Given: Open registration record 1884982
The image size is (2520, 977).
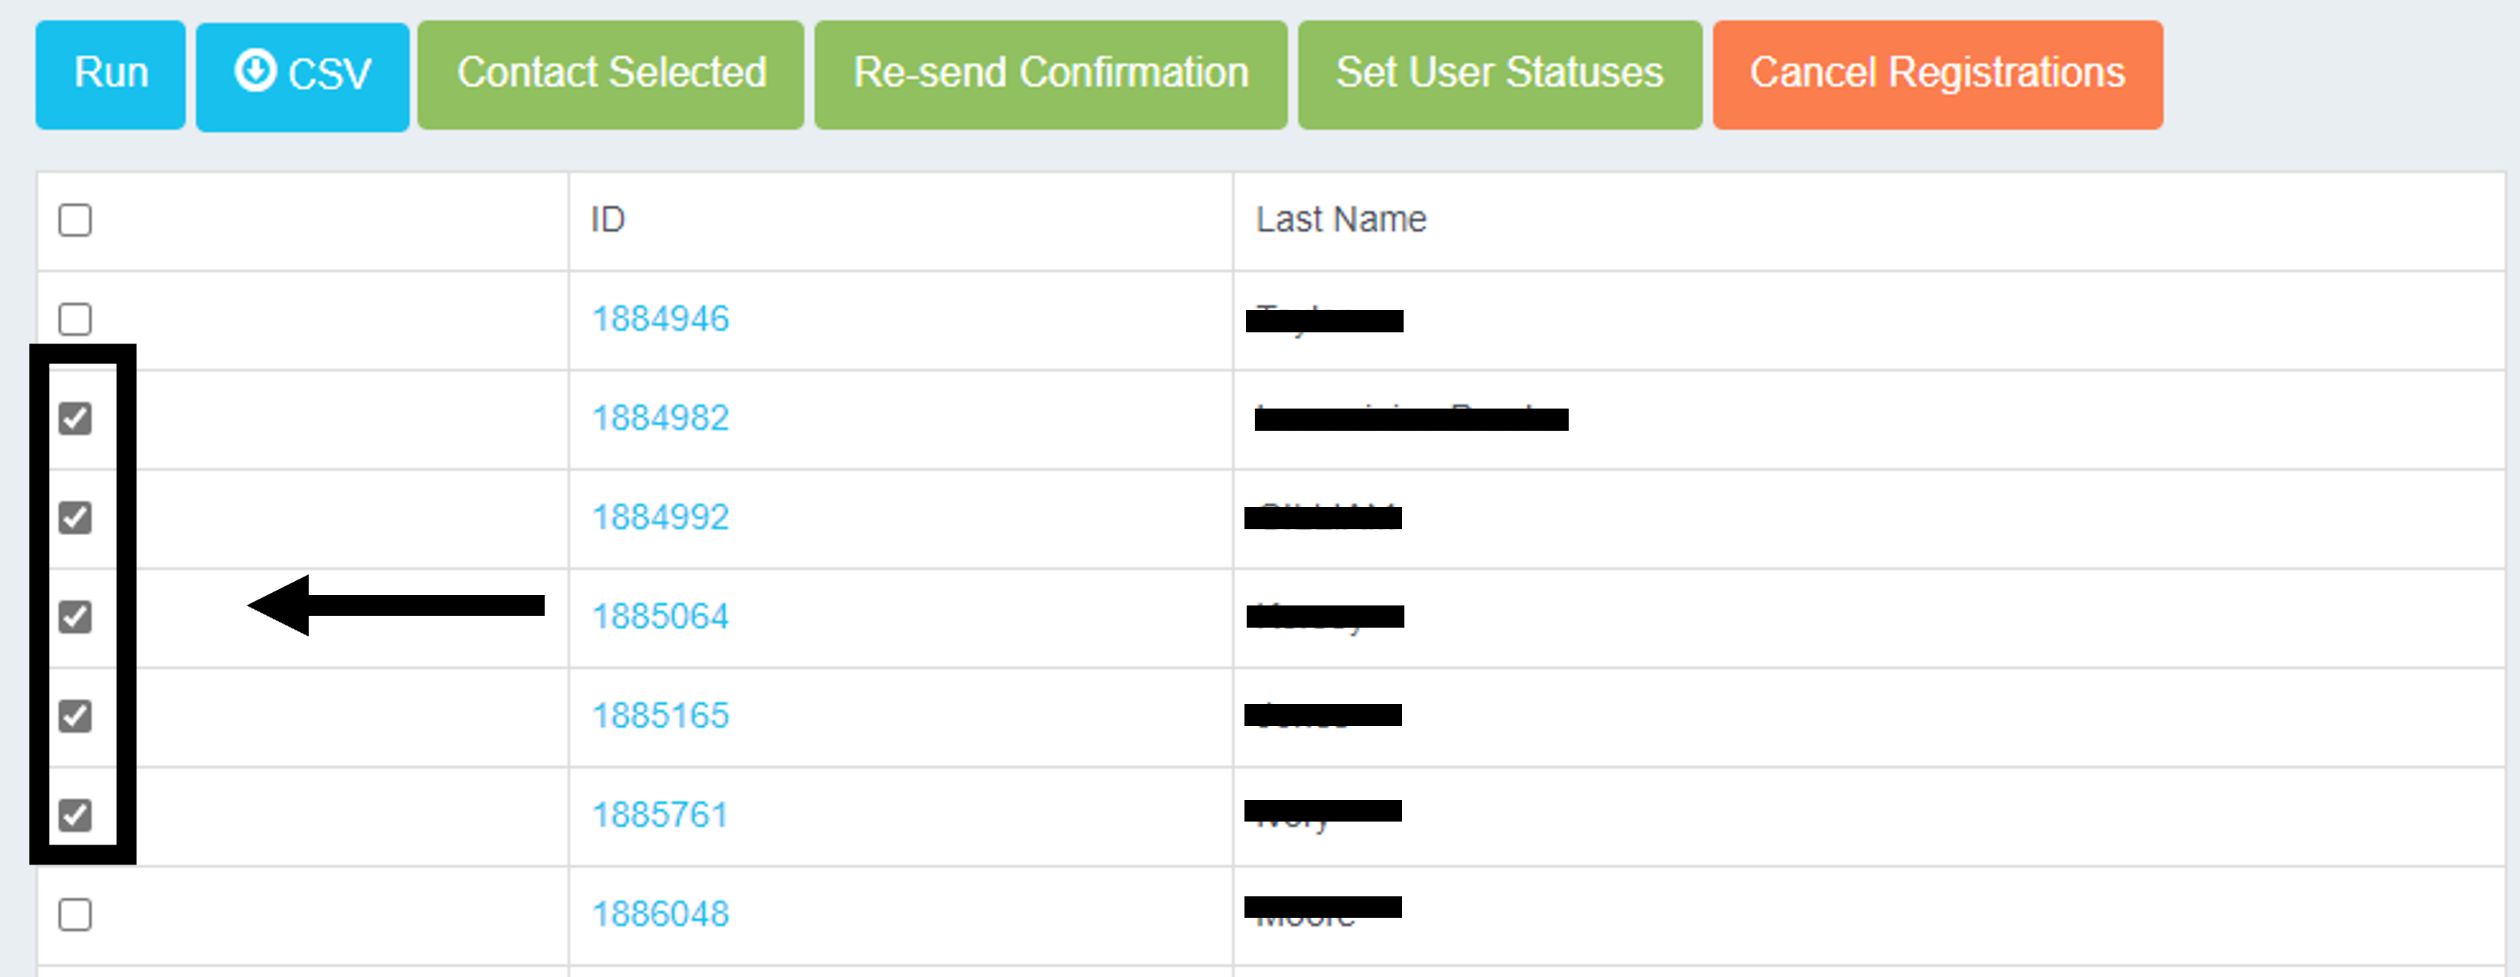Looking at the screenshot, I should click(660, 417).
